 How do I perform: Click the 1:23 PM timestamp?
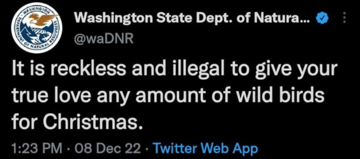[x=36, y=149]
